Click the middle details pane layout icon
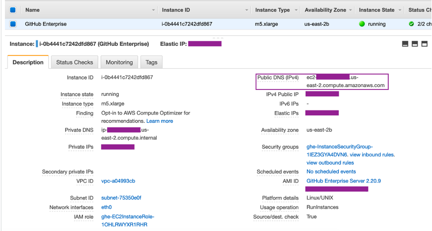Image resolution: width=432 pixels, height=231 pixels. click(415, 44)
